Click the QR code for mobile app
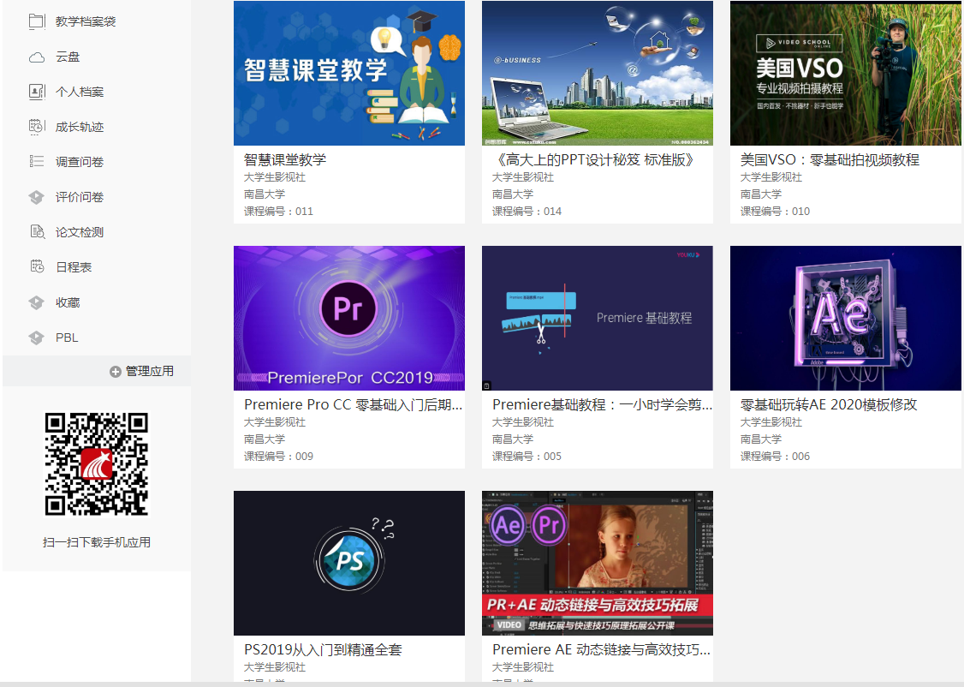 point(97,464)
